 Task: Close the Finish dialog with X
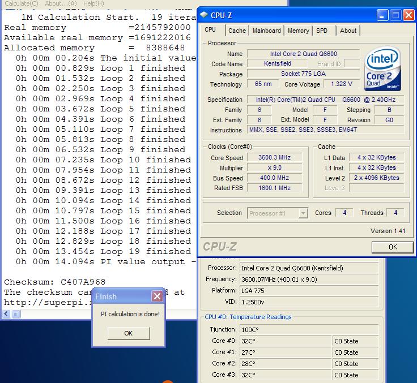[157, 296]
